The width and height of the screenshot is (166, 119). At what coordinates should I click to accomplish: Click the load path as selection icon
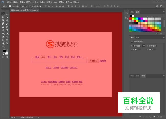point(147,117)
